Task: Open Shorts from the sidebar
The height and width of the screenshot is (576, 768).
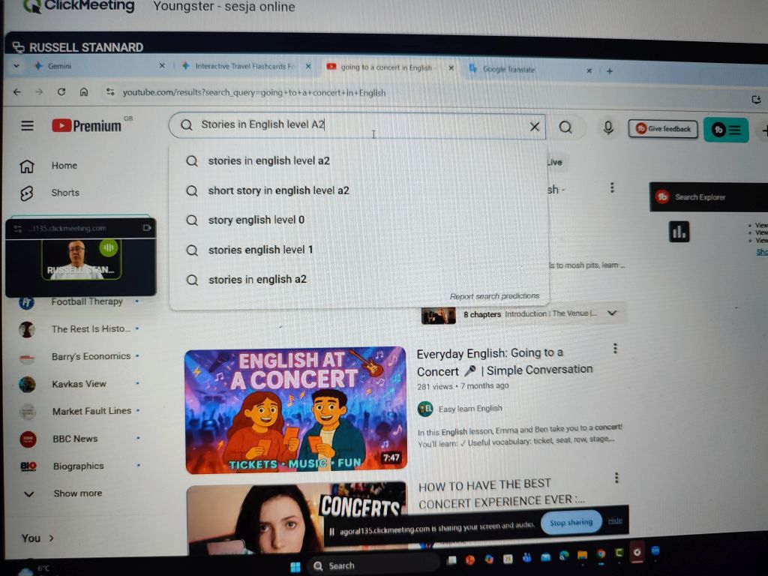Action: coord(64,193)
